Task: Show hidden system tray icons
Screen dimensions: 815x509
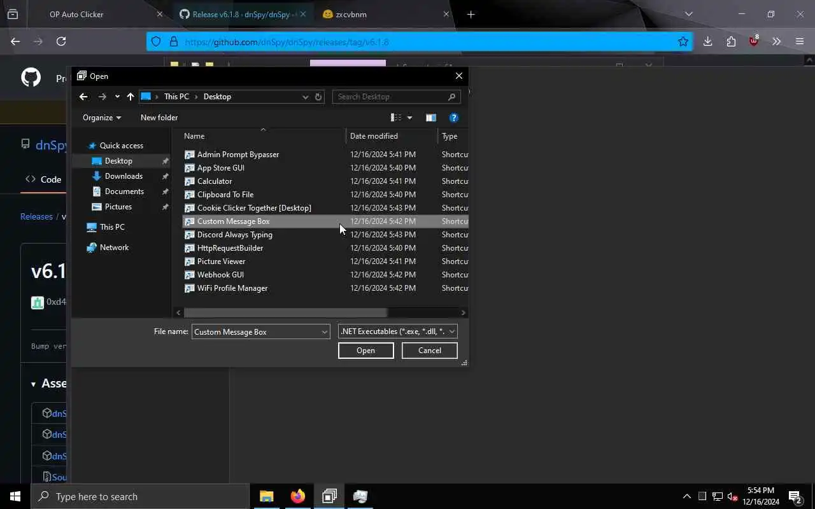Action: pyautogui.click(x=686, y=496)
